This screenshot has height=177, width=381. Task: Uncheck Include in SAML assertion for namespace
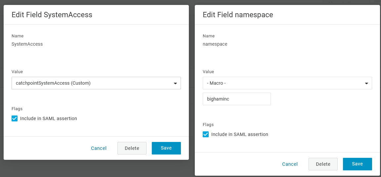click(x=206, y=134)
